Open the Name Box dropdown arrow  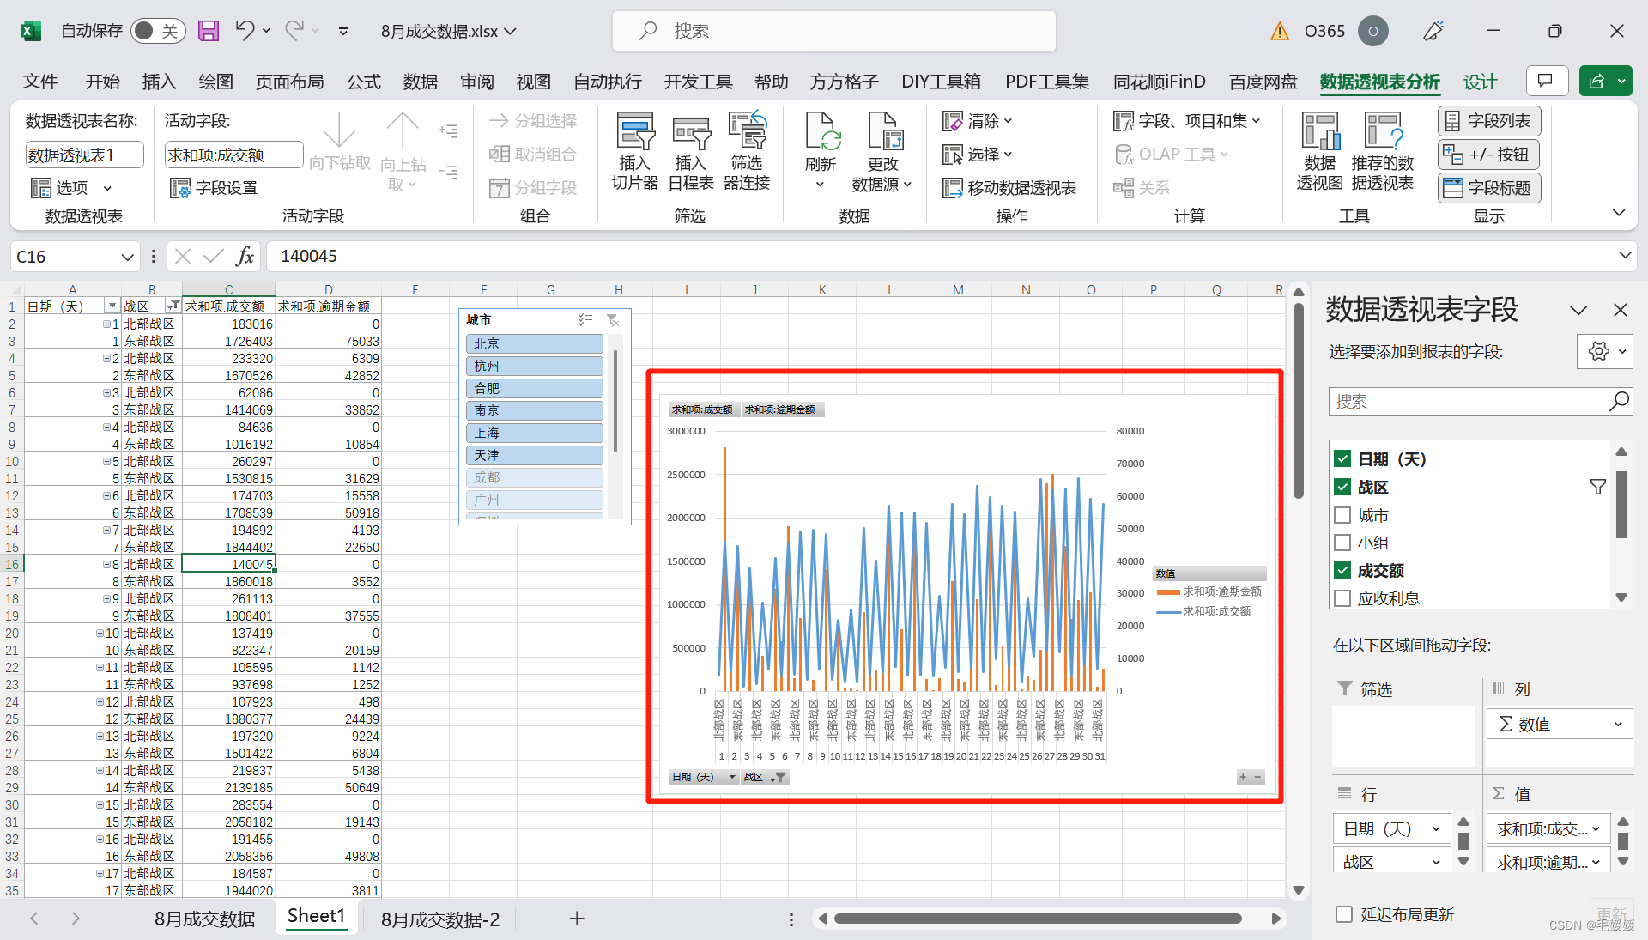click(127, 257)
